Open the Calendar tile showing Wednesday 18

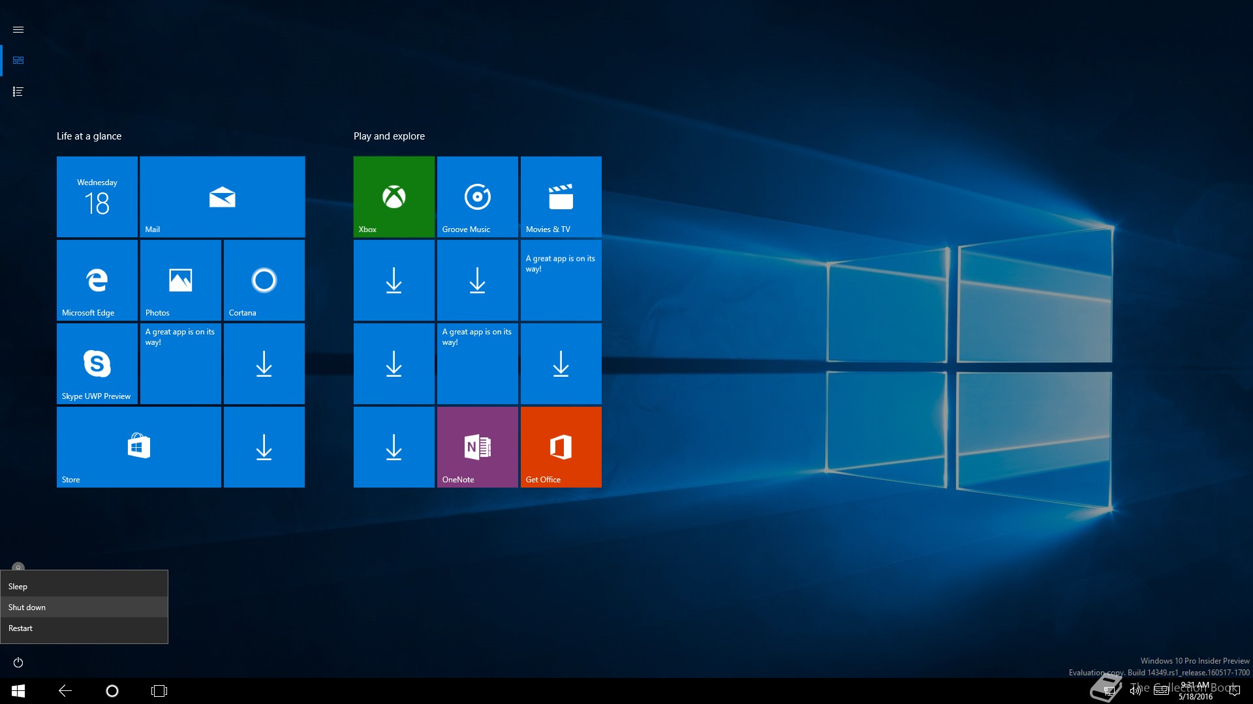point(97,197)
